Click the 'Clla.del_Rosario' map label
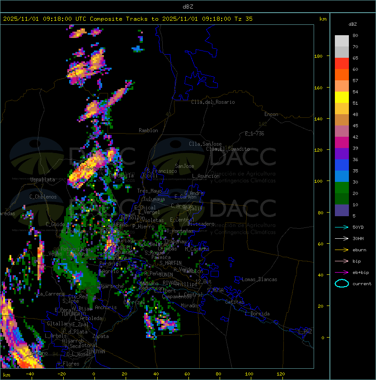Image resolution: width=376 pixels, height=380 pixels. click(x=213, y=102)
